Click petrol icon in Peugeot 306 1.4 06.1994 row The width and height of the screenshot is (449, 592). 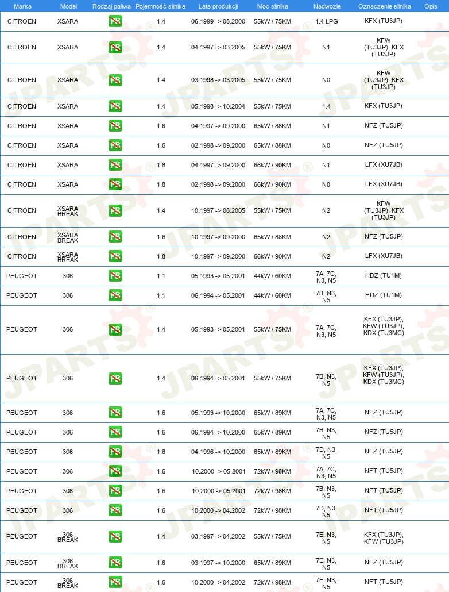point(115,378)
